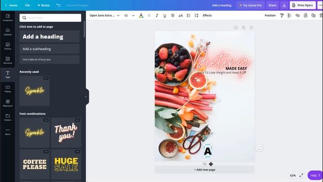
Task: Open the More sidebar options
Action: (x=8, y=131)
